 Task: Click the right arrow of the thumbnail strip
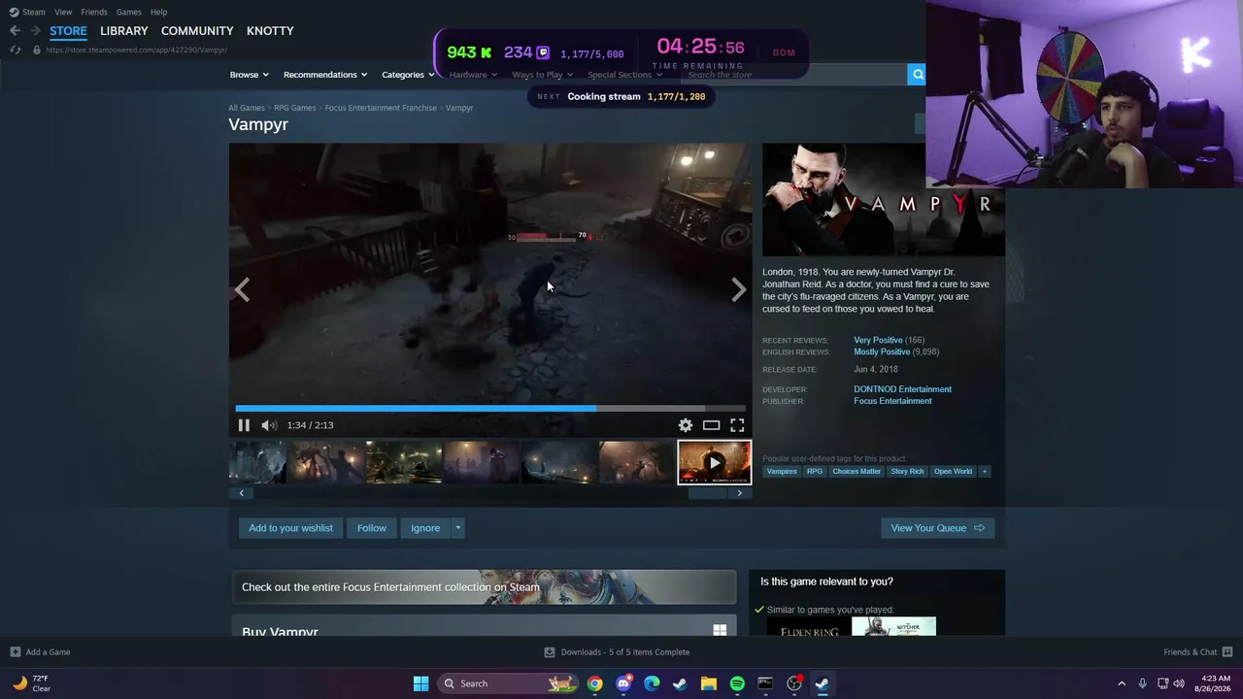coord(740,493)
